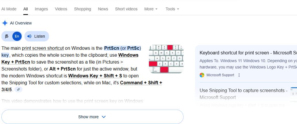Switch to the Images tab
The image size is (297, 124).
coord(41,9)
